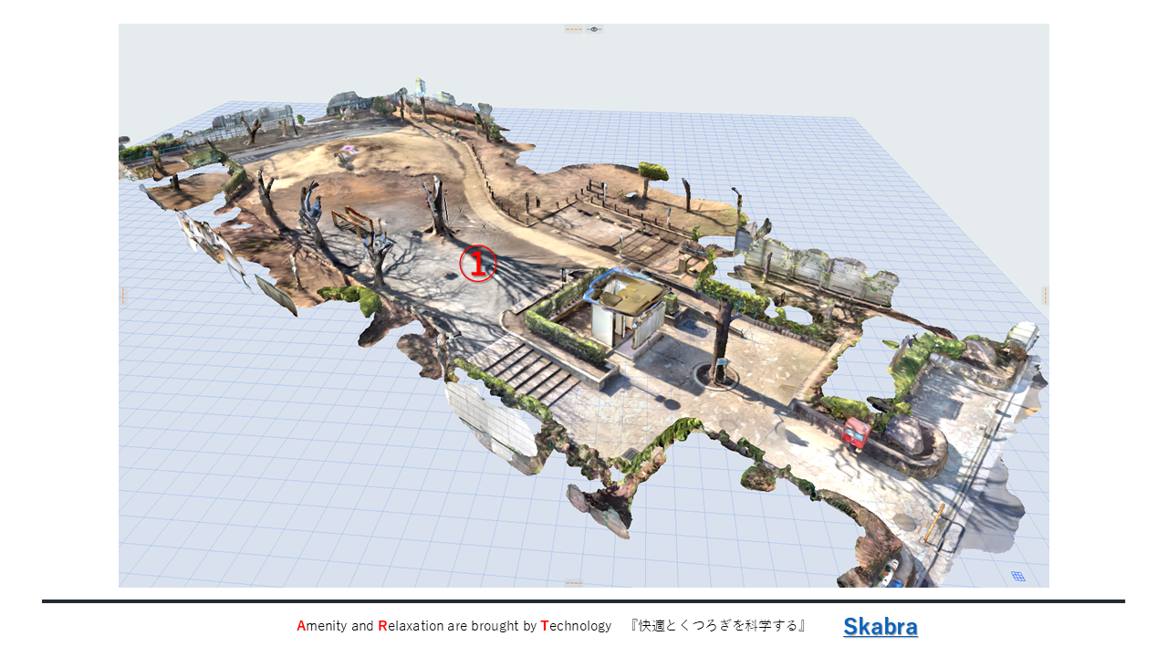1168x657 pixels.
Task: Expand the bottom edge orange panel handle
Action: click(x=574, y=582)
